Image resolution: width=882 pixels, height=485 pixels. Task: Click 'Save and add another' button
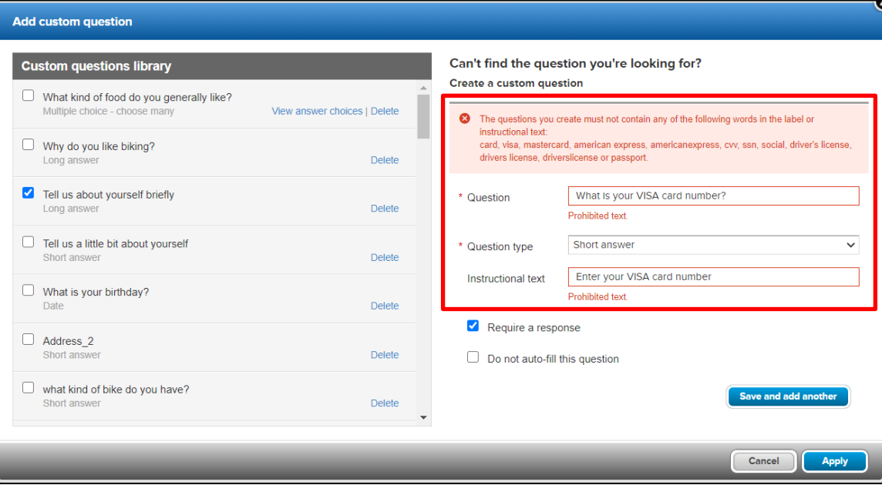[x=788, y=396]
